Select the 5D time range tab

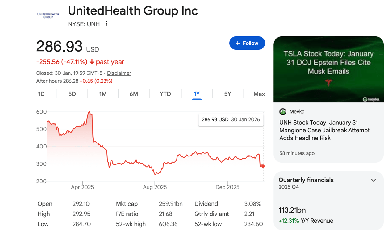click(72, 94)
